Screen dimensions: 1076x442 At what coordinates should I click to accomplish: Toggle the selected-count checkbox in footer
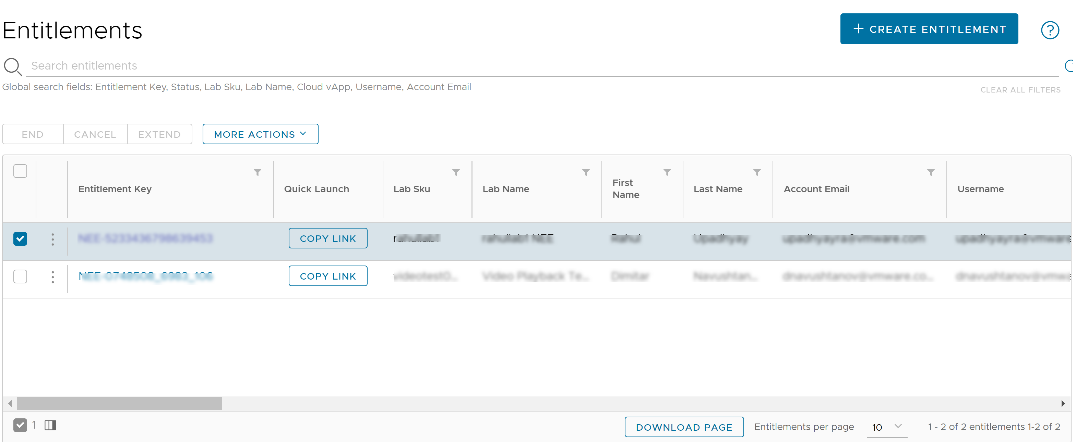point(20,425)
